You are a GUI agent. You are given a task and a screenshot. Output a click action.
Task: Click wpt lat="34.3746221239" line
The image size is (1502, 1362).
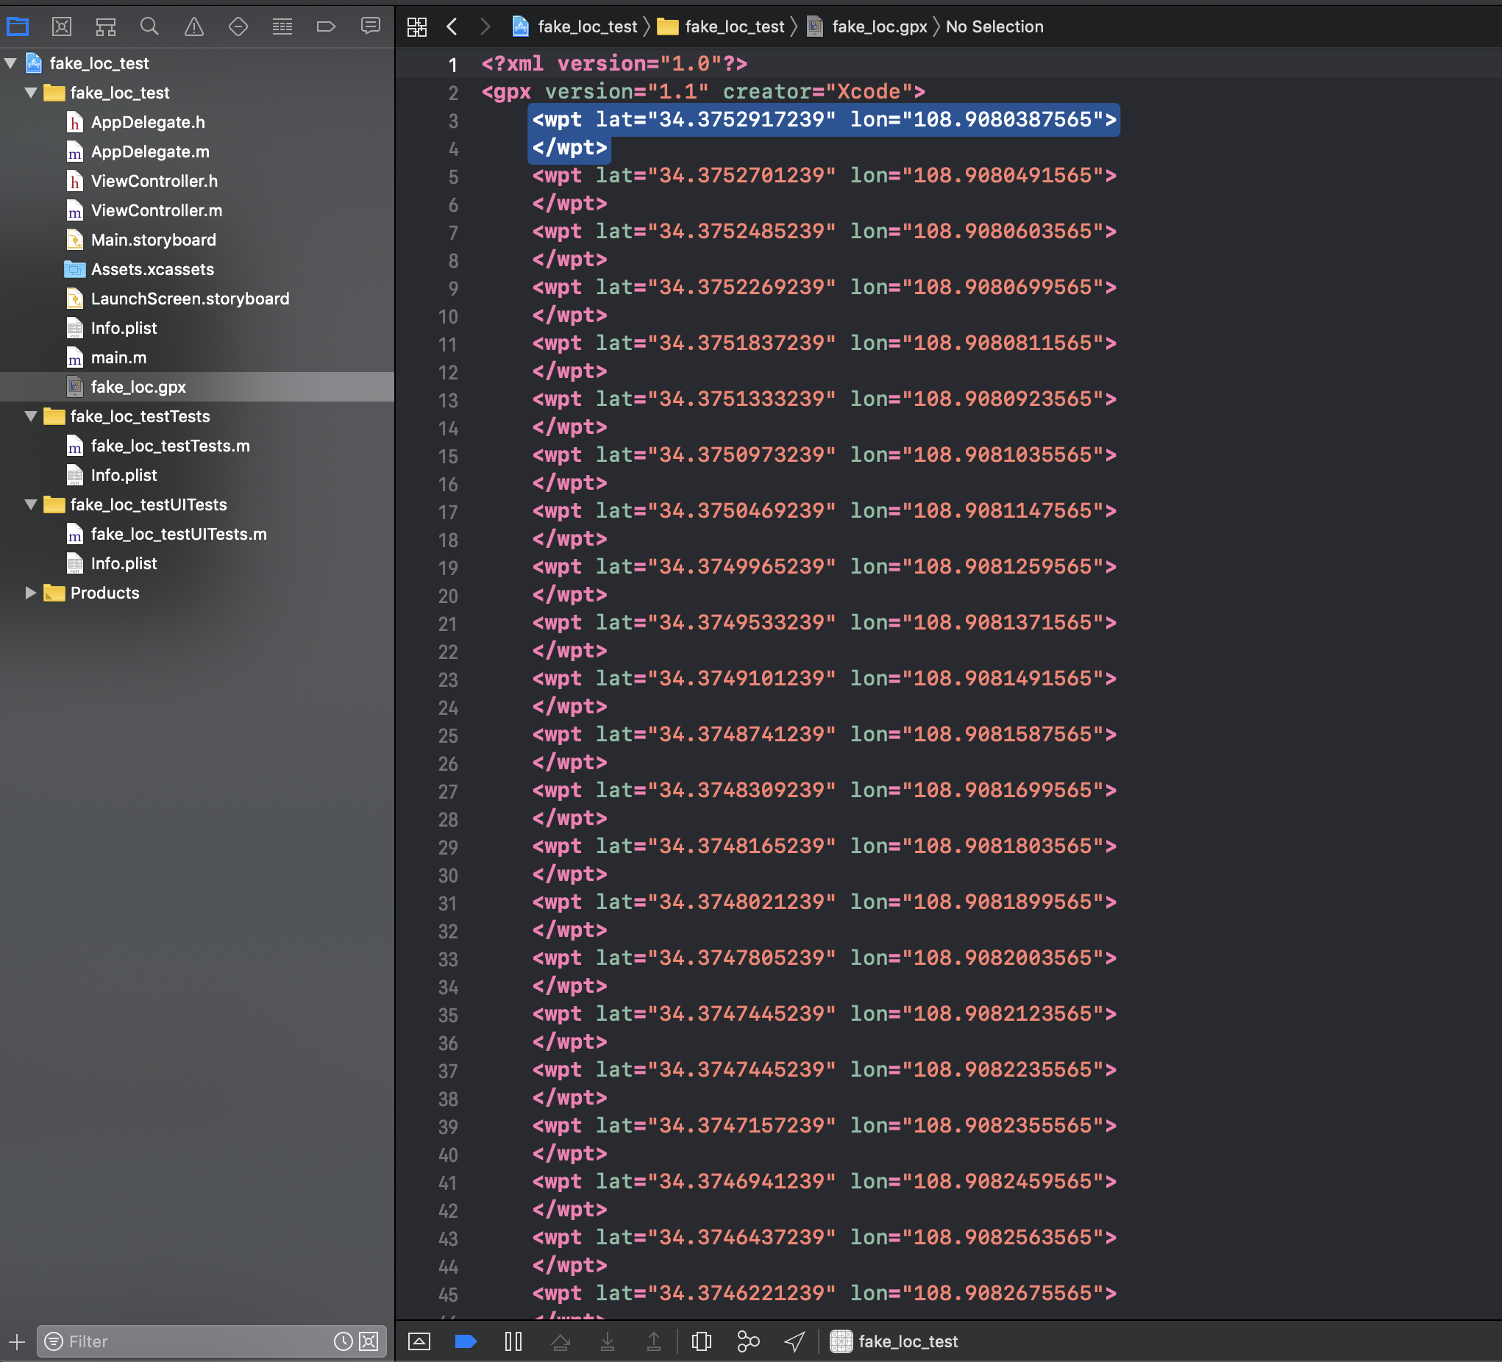click(824, 1294)
